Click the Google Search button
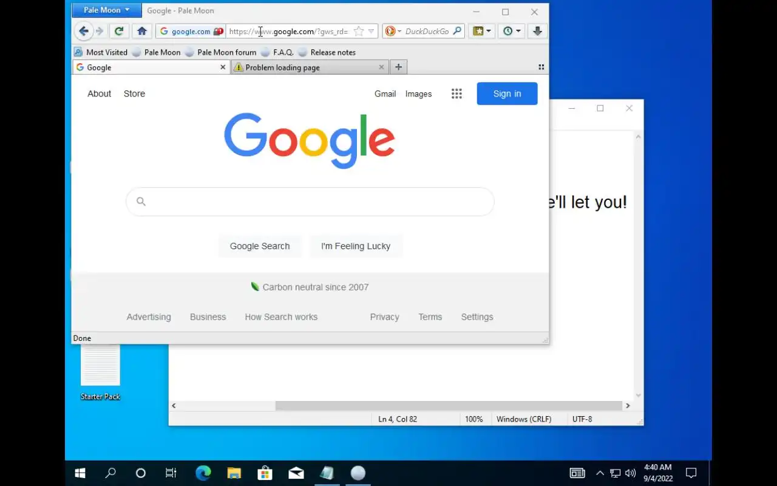This screenshot has height=486, width=777. tap(260, 246)
